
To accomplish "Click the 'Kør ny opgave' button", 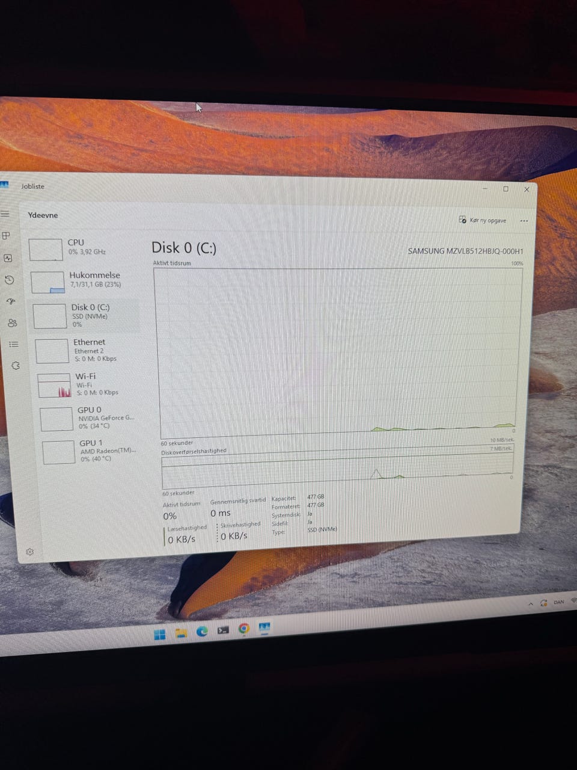I will 483,220.
